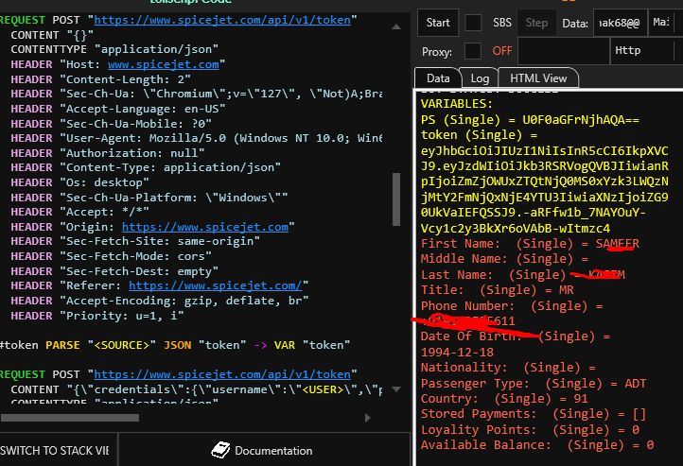Click the 'token (Single) =' variable line
This screenshot has height=466, width=683.
(480, 135)
